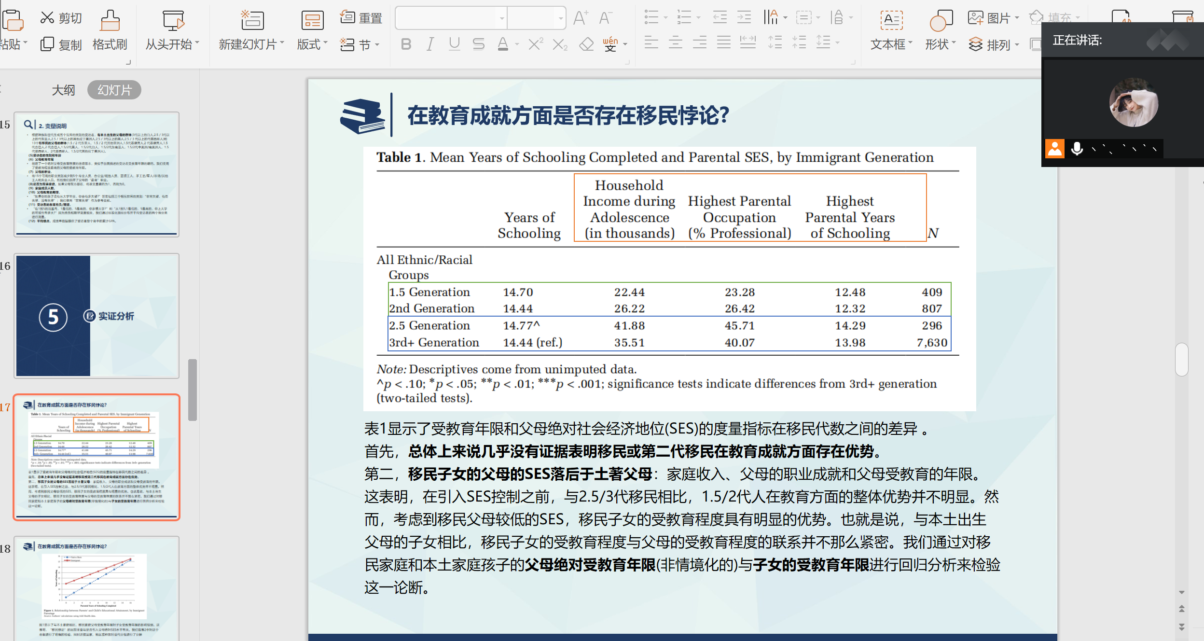
Task: Select the Format Painter (格式刷) tool
Action: 110,21
